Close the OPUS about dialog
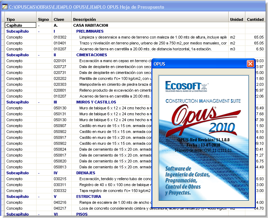This screenshot has width=268, height=218. pos(250,64)
